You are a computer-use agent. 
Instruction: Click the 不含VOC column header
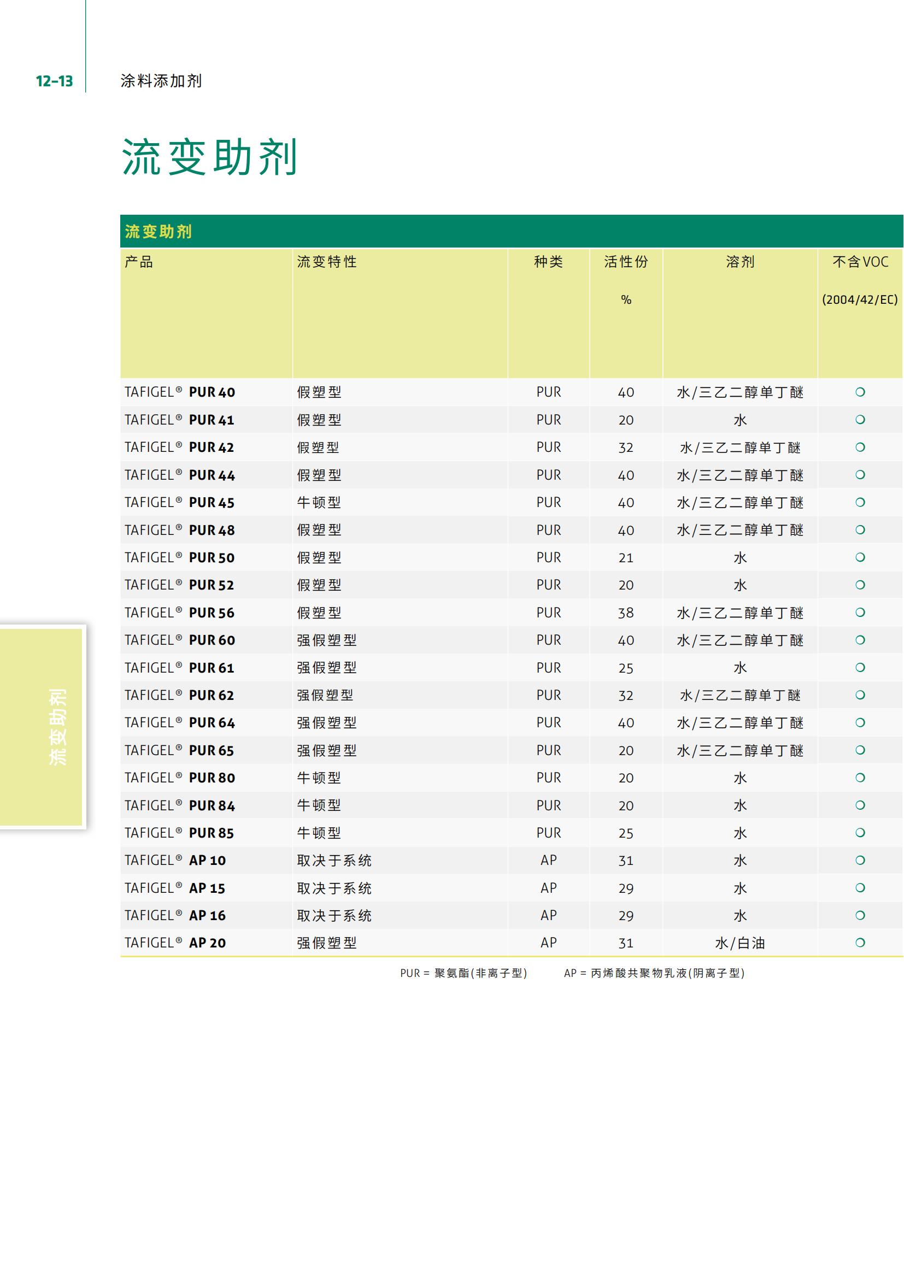pos(860,262)
